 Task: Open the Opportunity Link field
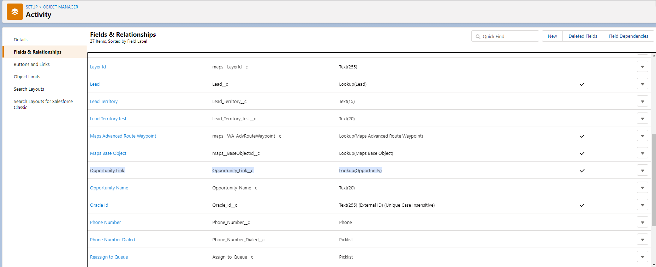coord(107,170)
